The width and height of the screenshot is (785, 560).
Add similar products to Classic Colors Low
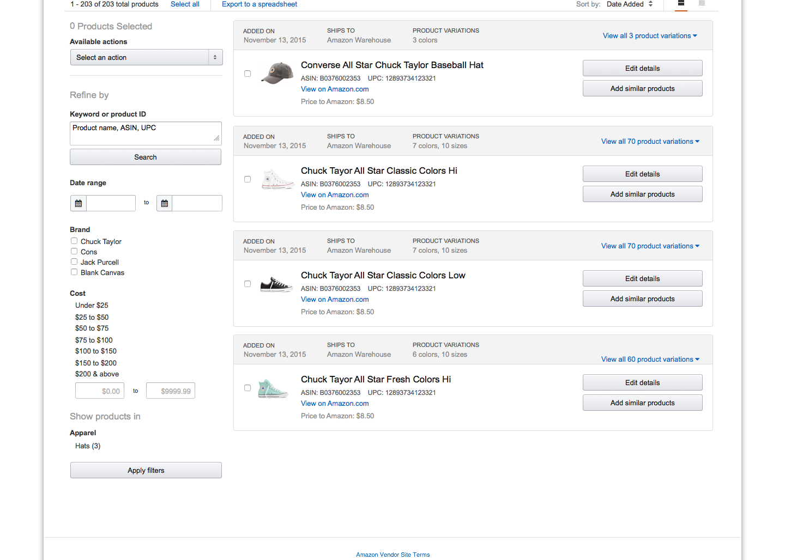tap(643, 299)
